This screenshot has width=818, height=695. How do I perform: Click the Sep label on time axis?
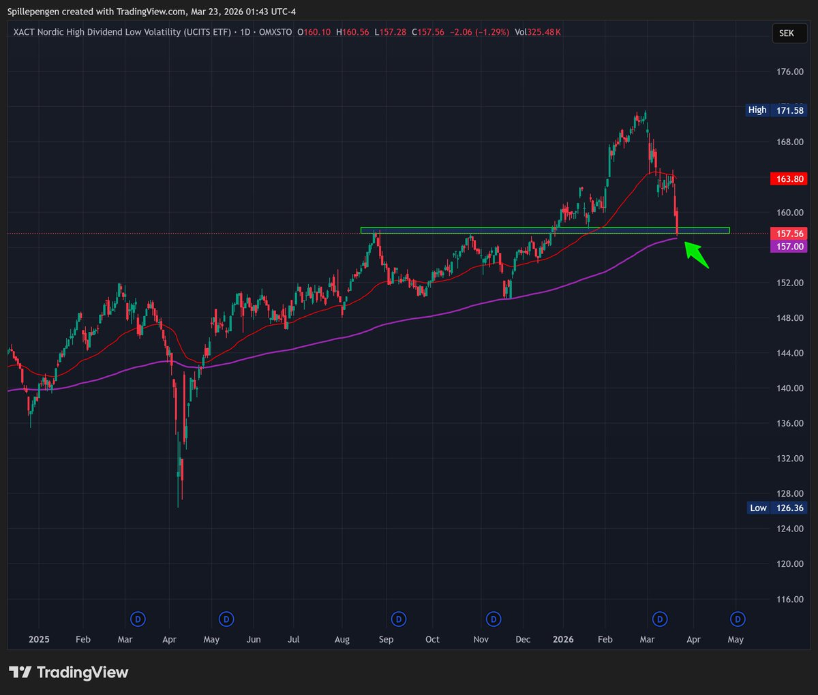pos(386,640)
